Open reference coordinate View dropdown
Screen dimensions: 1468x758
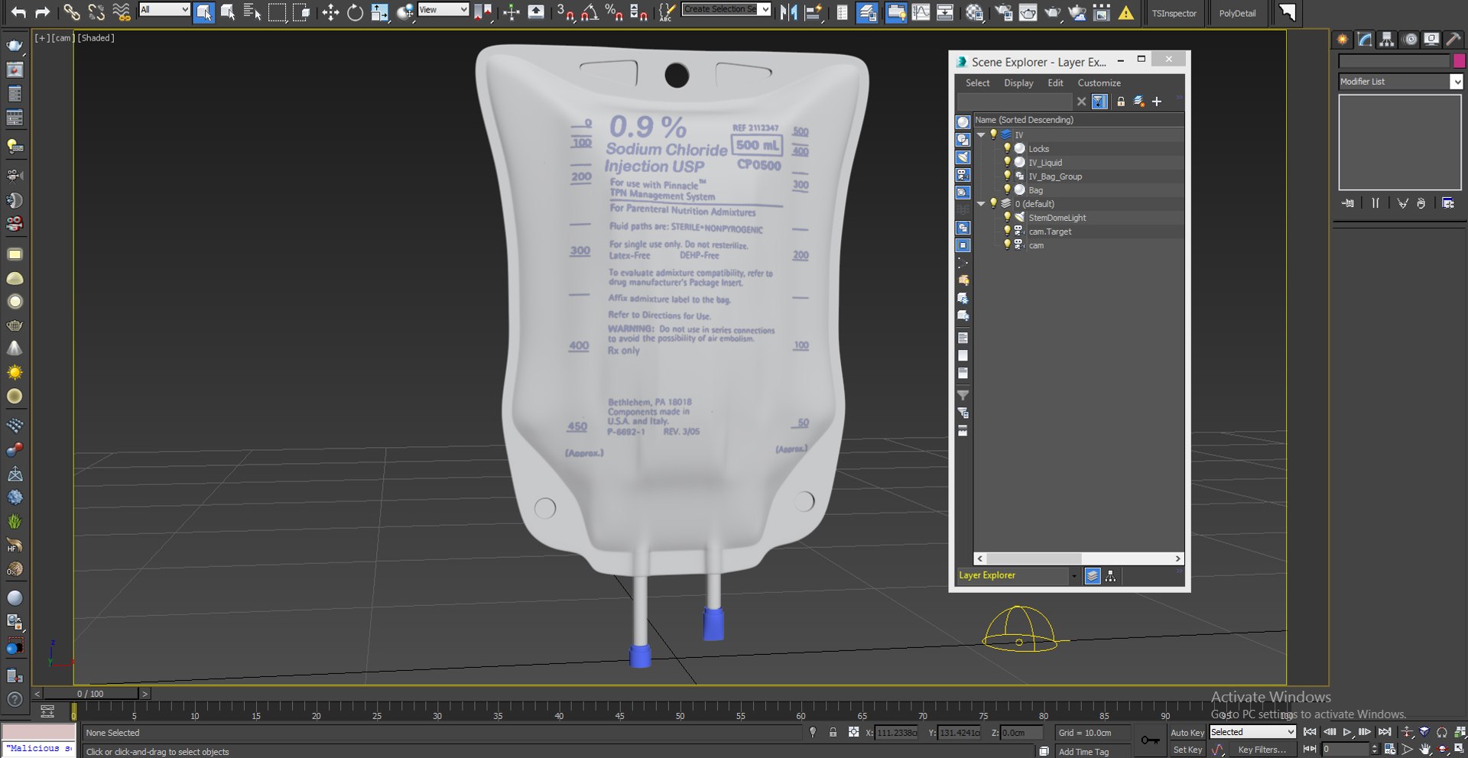click(443, 9)
